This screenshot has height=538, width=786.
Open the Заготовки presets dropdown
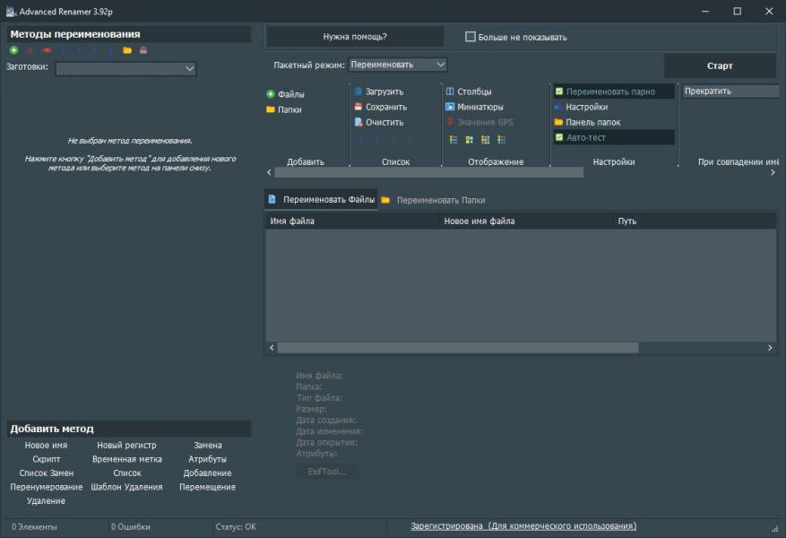click(x=125, y=69)
